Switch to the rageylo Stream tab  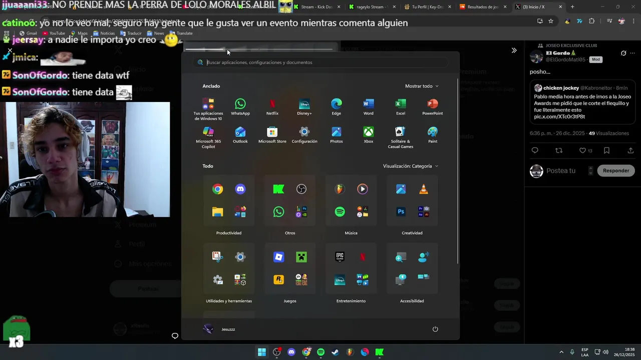tap(373, 7)
